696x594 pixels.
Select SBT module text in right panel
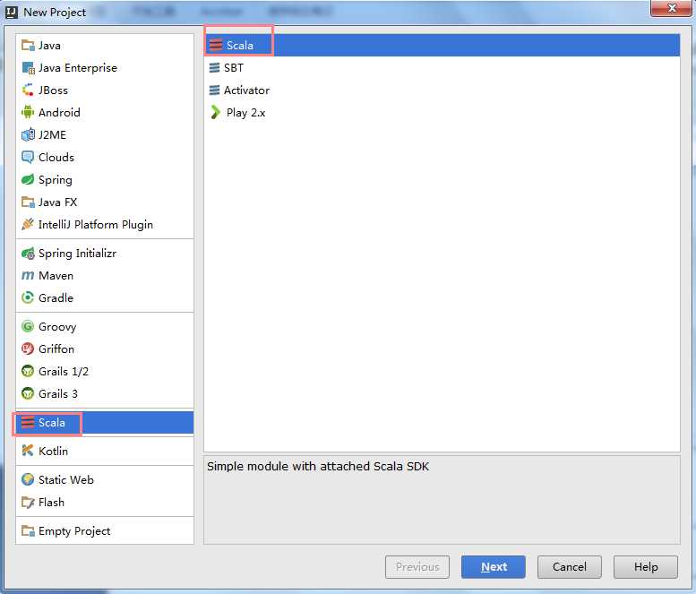tap(234, 68)
